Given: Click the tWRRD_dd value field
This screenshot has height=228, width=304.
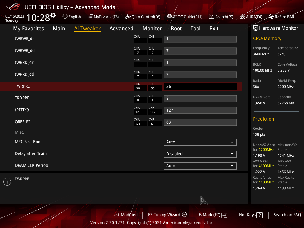Looking at the screenshot, I should (200, 75).
